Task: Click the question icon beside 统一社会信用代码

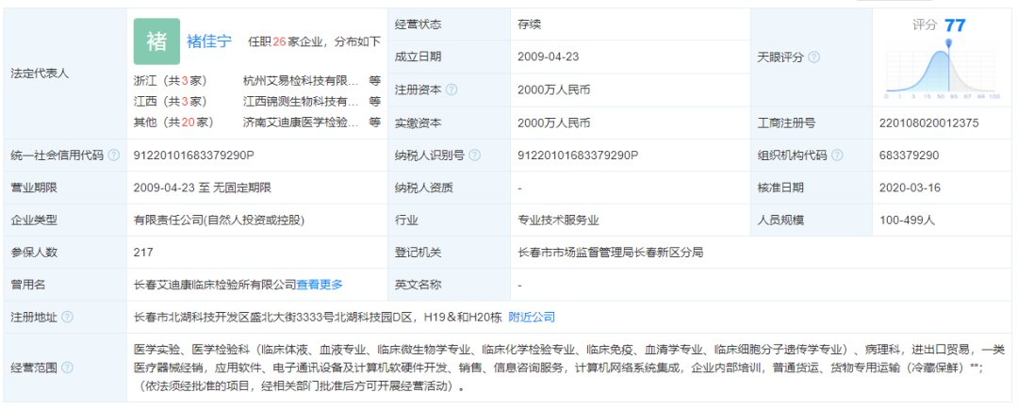Action: pos(114,155)
